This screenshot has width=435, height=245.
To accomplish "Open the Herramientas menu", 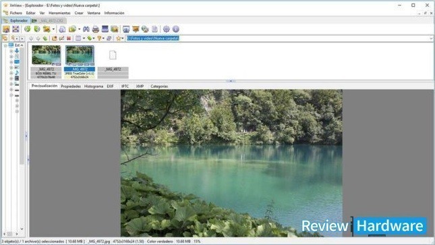I will point(59,13).
